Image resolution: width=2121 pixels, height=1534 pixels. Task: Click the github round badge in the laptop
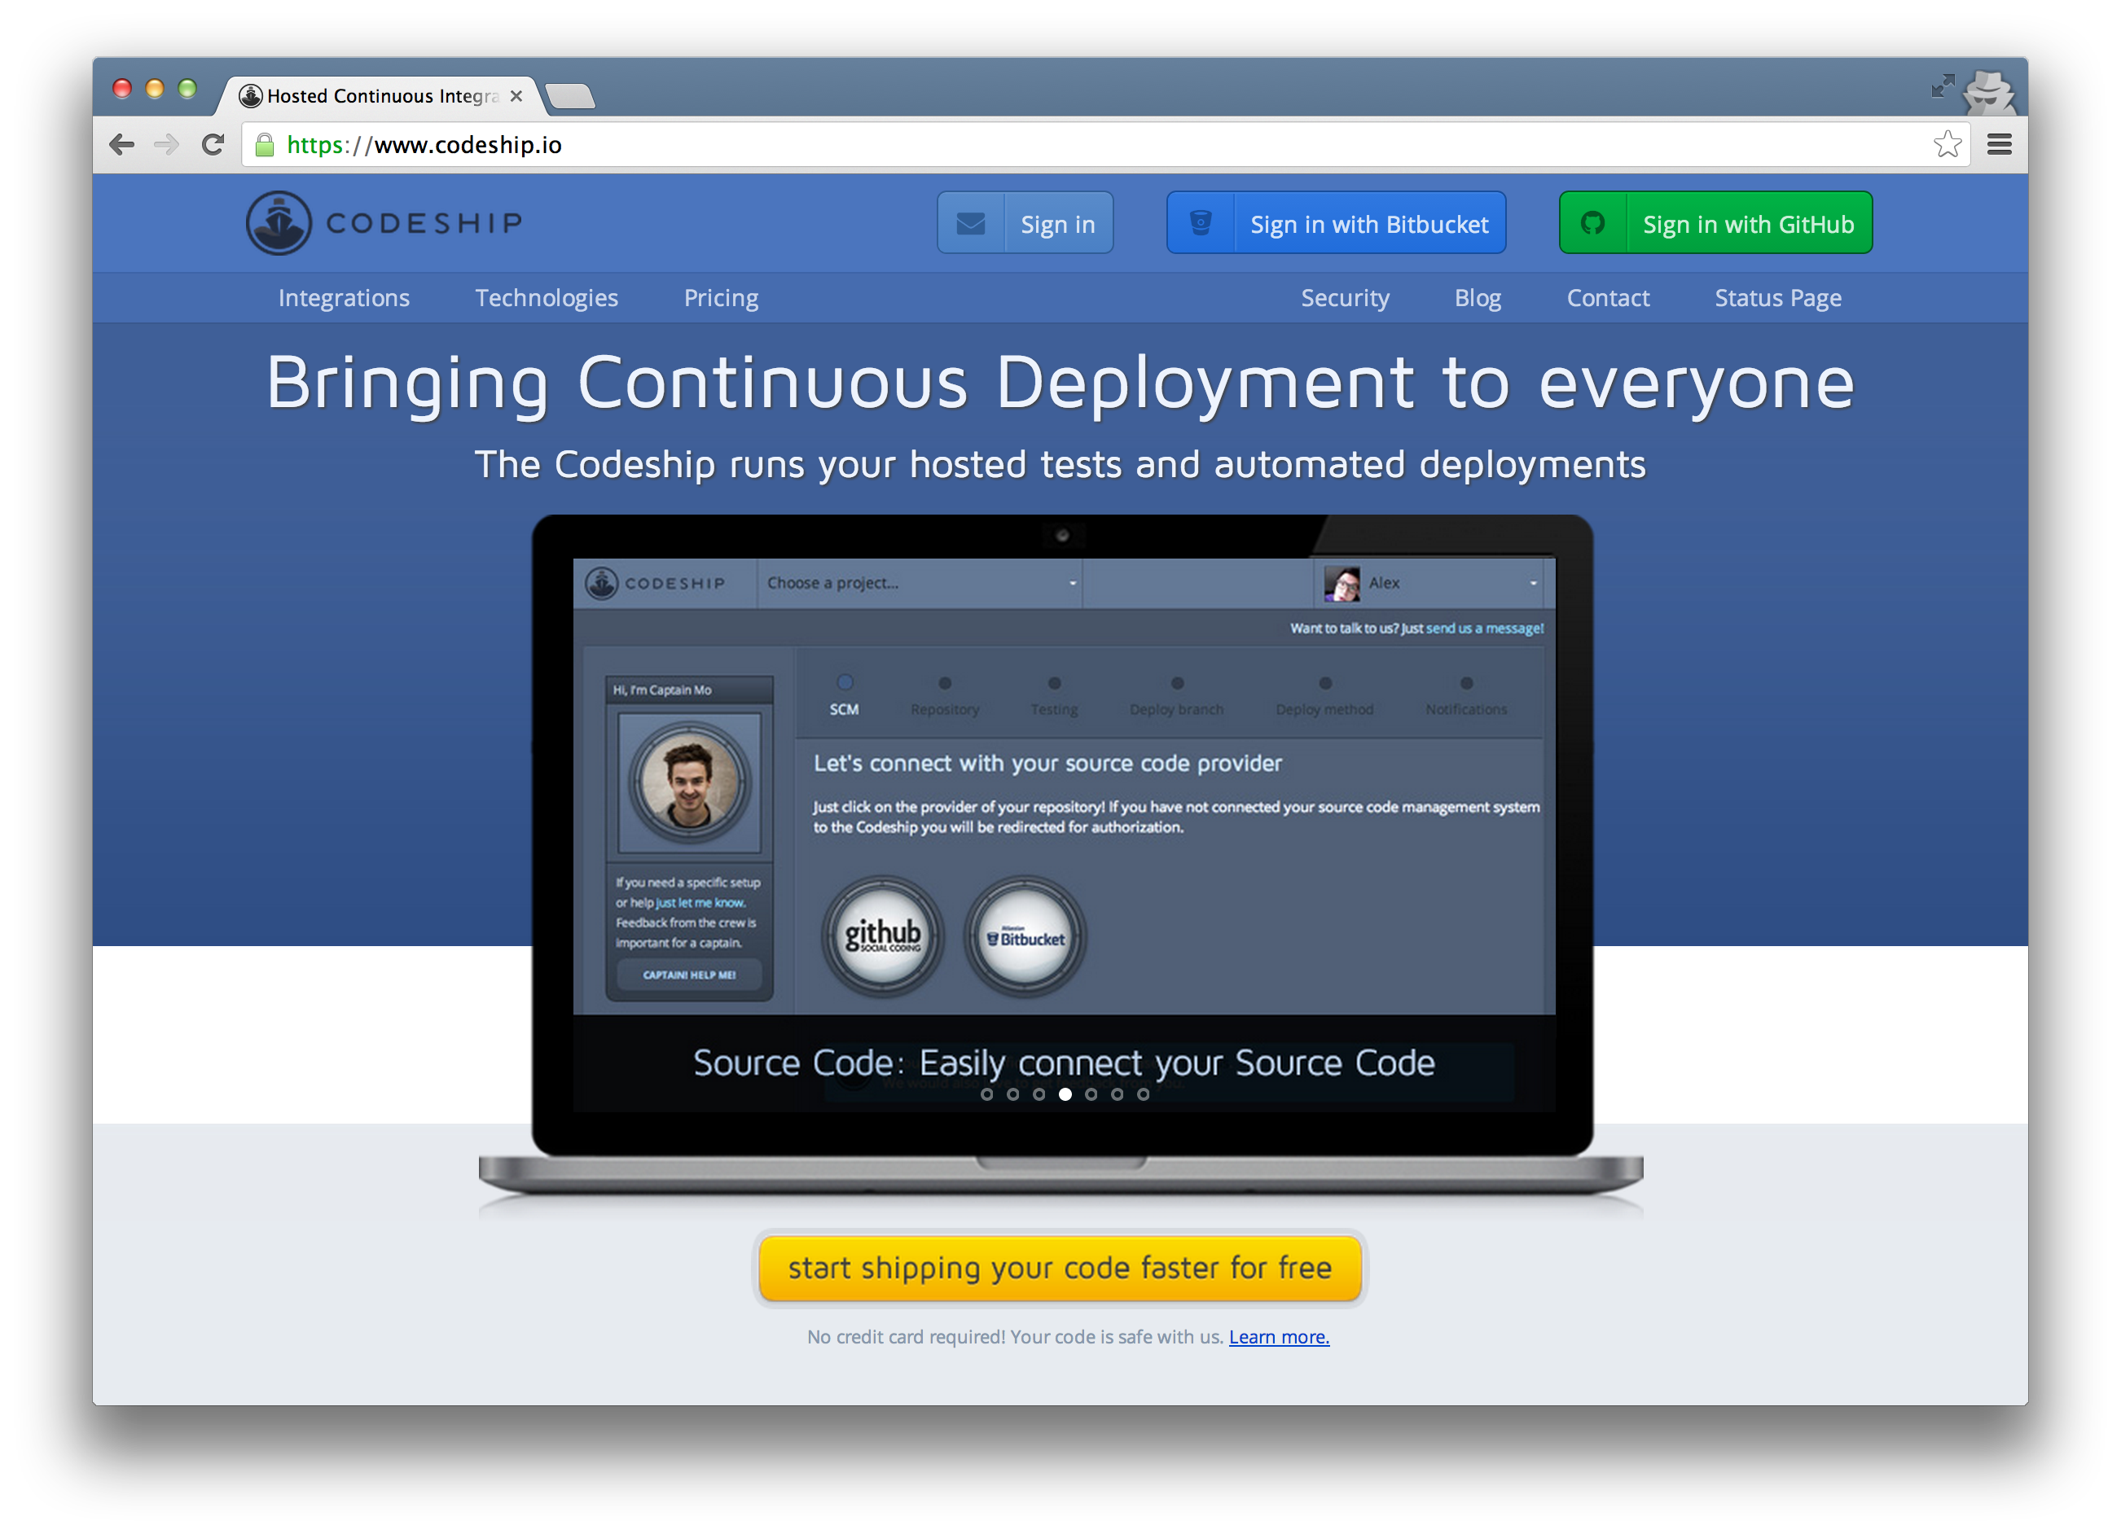[882, 936]
